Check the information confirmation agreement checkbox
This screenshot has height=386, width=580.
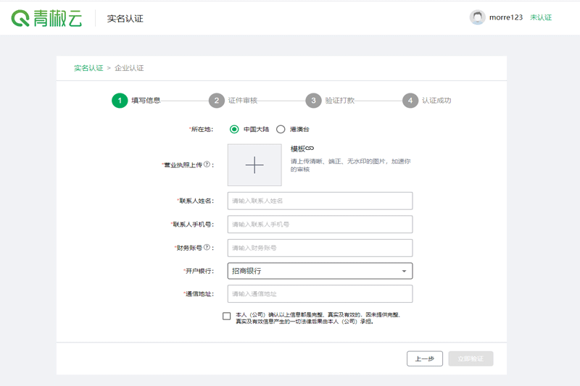[x=227, y=316]
